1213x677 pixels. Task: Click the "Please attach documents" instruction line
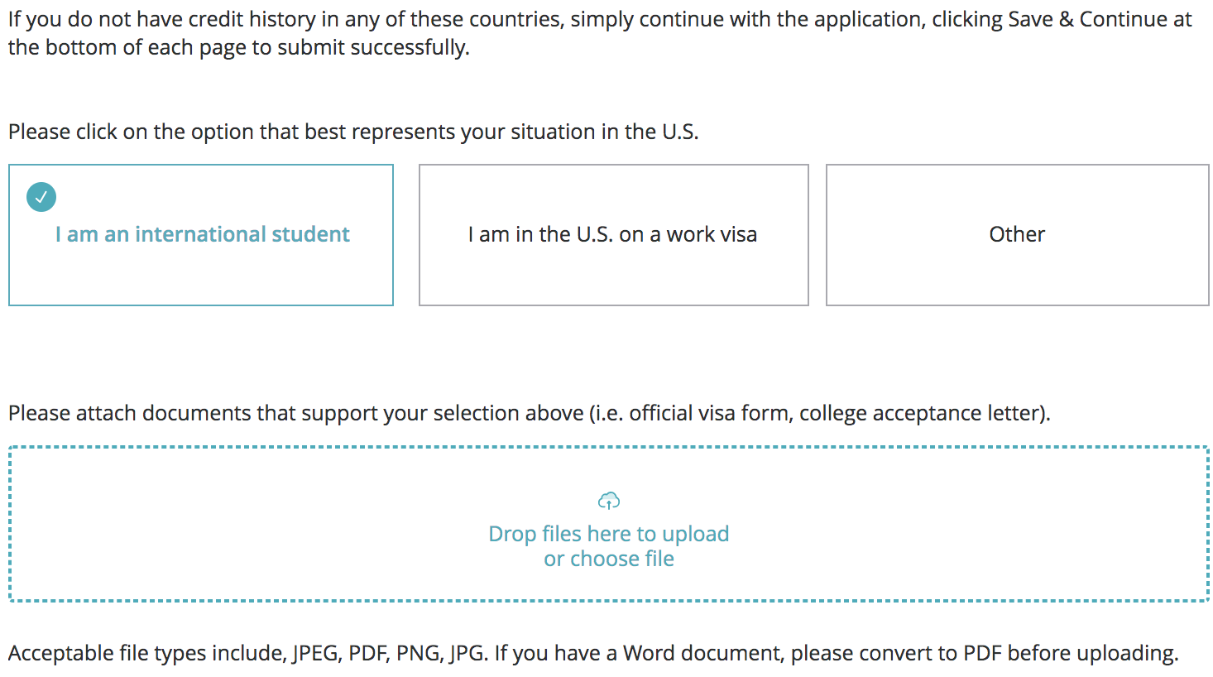coord(529,413)
